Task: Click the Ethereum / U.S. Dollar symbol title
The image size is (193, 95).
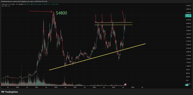Action: (8, 4)
